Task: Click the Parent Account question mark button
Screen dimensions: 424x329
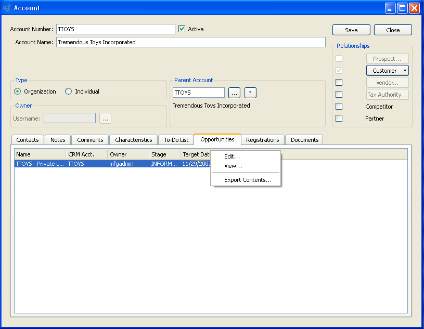Action: (x=250, y=93)
